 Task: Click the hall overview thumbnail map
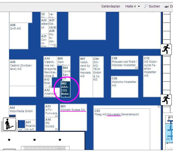click(x=169, y=130)
